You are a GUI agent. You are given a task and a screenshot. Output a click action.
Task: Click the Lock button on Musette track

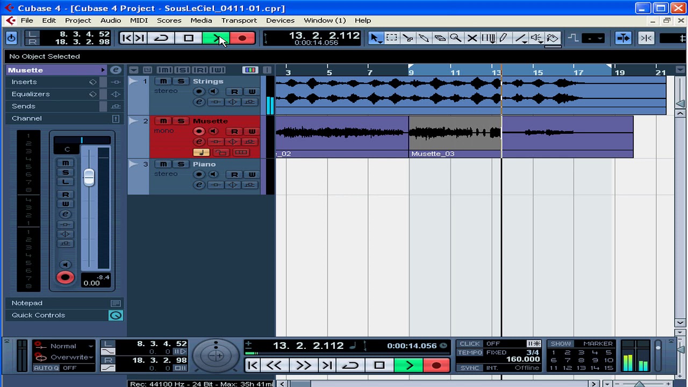point(221,153)
